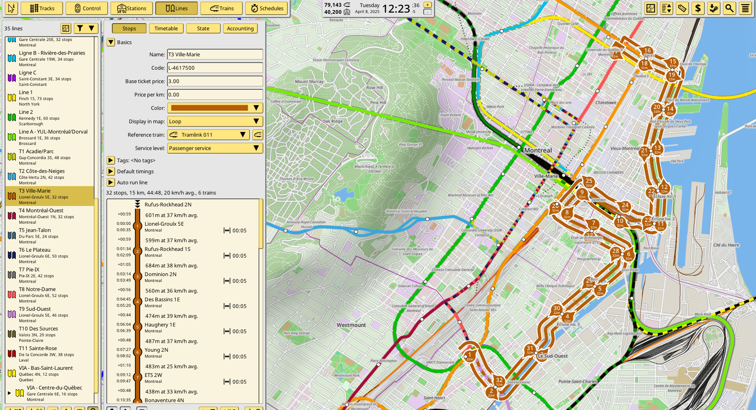
Task: Switch to the Timetable tab
Action: coord(166,28)
